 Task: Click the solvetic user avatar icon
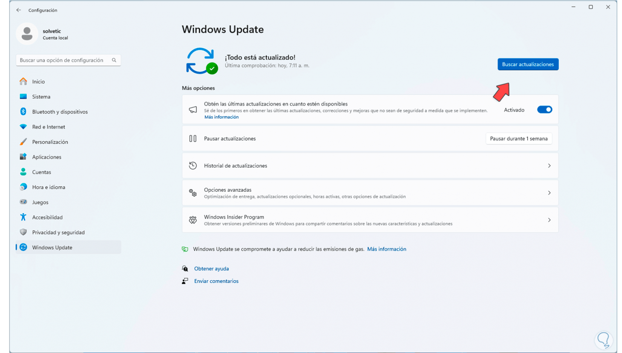tap(27, 34)
